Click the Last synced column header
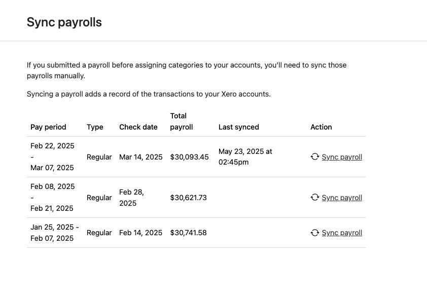427x285 pixels. pyautogui.click(x=238, y=127)
